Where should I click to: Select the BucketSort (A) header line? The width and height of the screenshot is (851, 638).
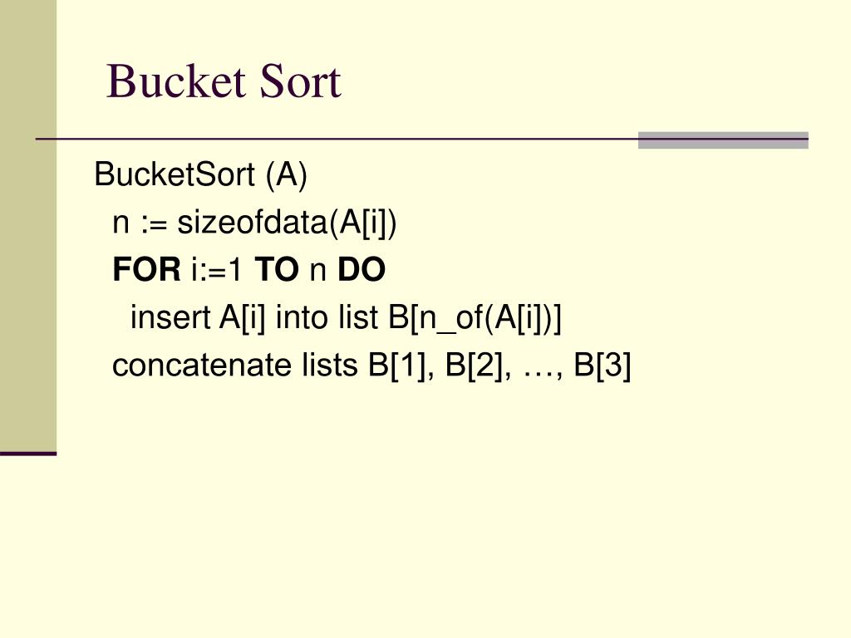click(201, 174)
